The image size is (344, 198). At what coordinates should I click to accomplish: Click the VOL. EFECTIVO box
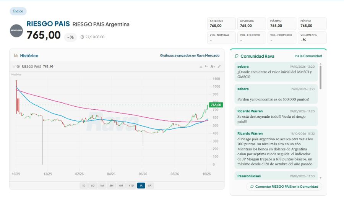point(252,38)
